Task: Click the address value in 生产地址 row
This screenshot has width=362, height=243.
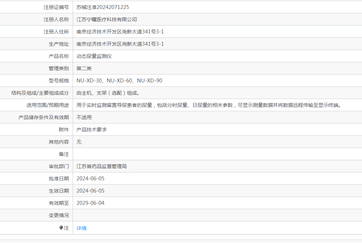Action: 120,44
